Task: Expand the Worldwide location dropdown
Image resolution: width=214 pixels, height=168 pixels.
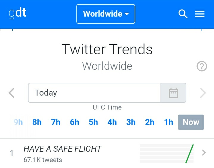Action: pos(106,14)
